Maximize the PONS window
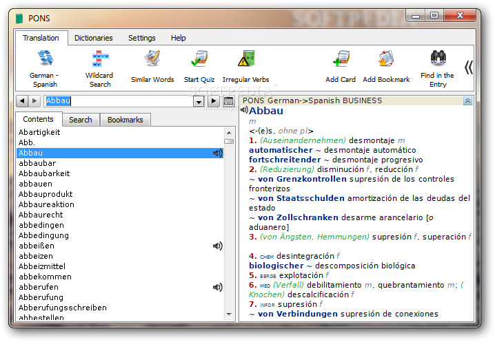 tap(434, 15)
